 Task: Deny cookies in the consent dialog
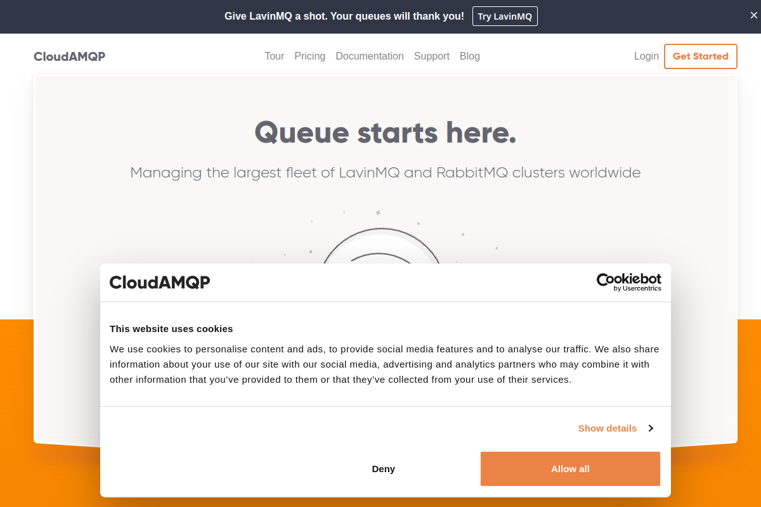[x=383, y=469]
